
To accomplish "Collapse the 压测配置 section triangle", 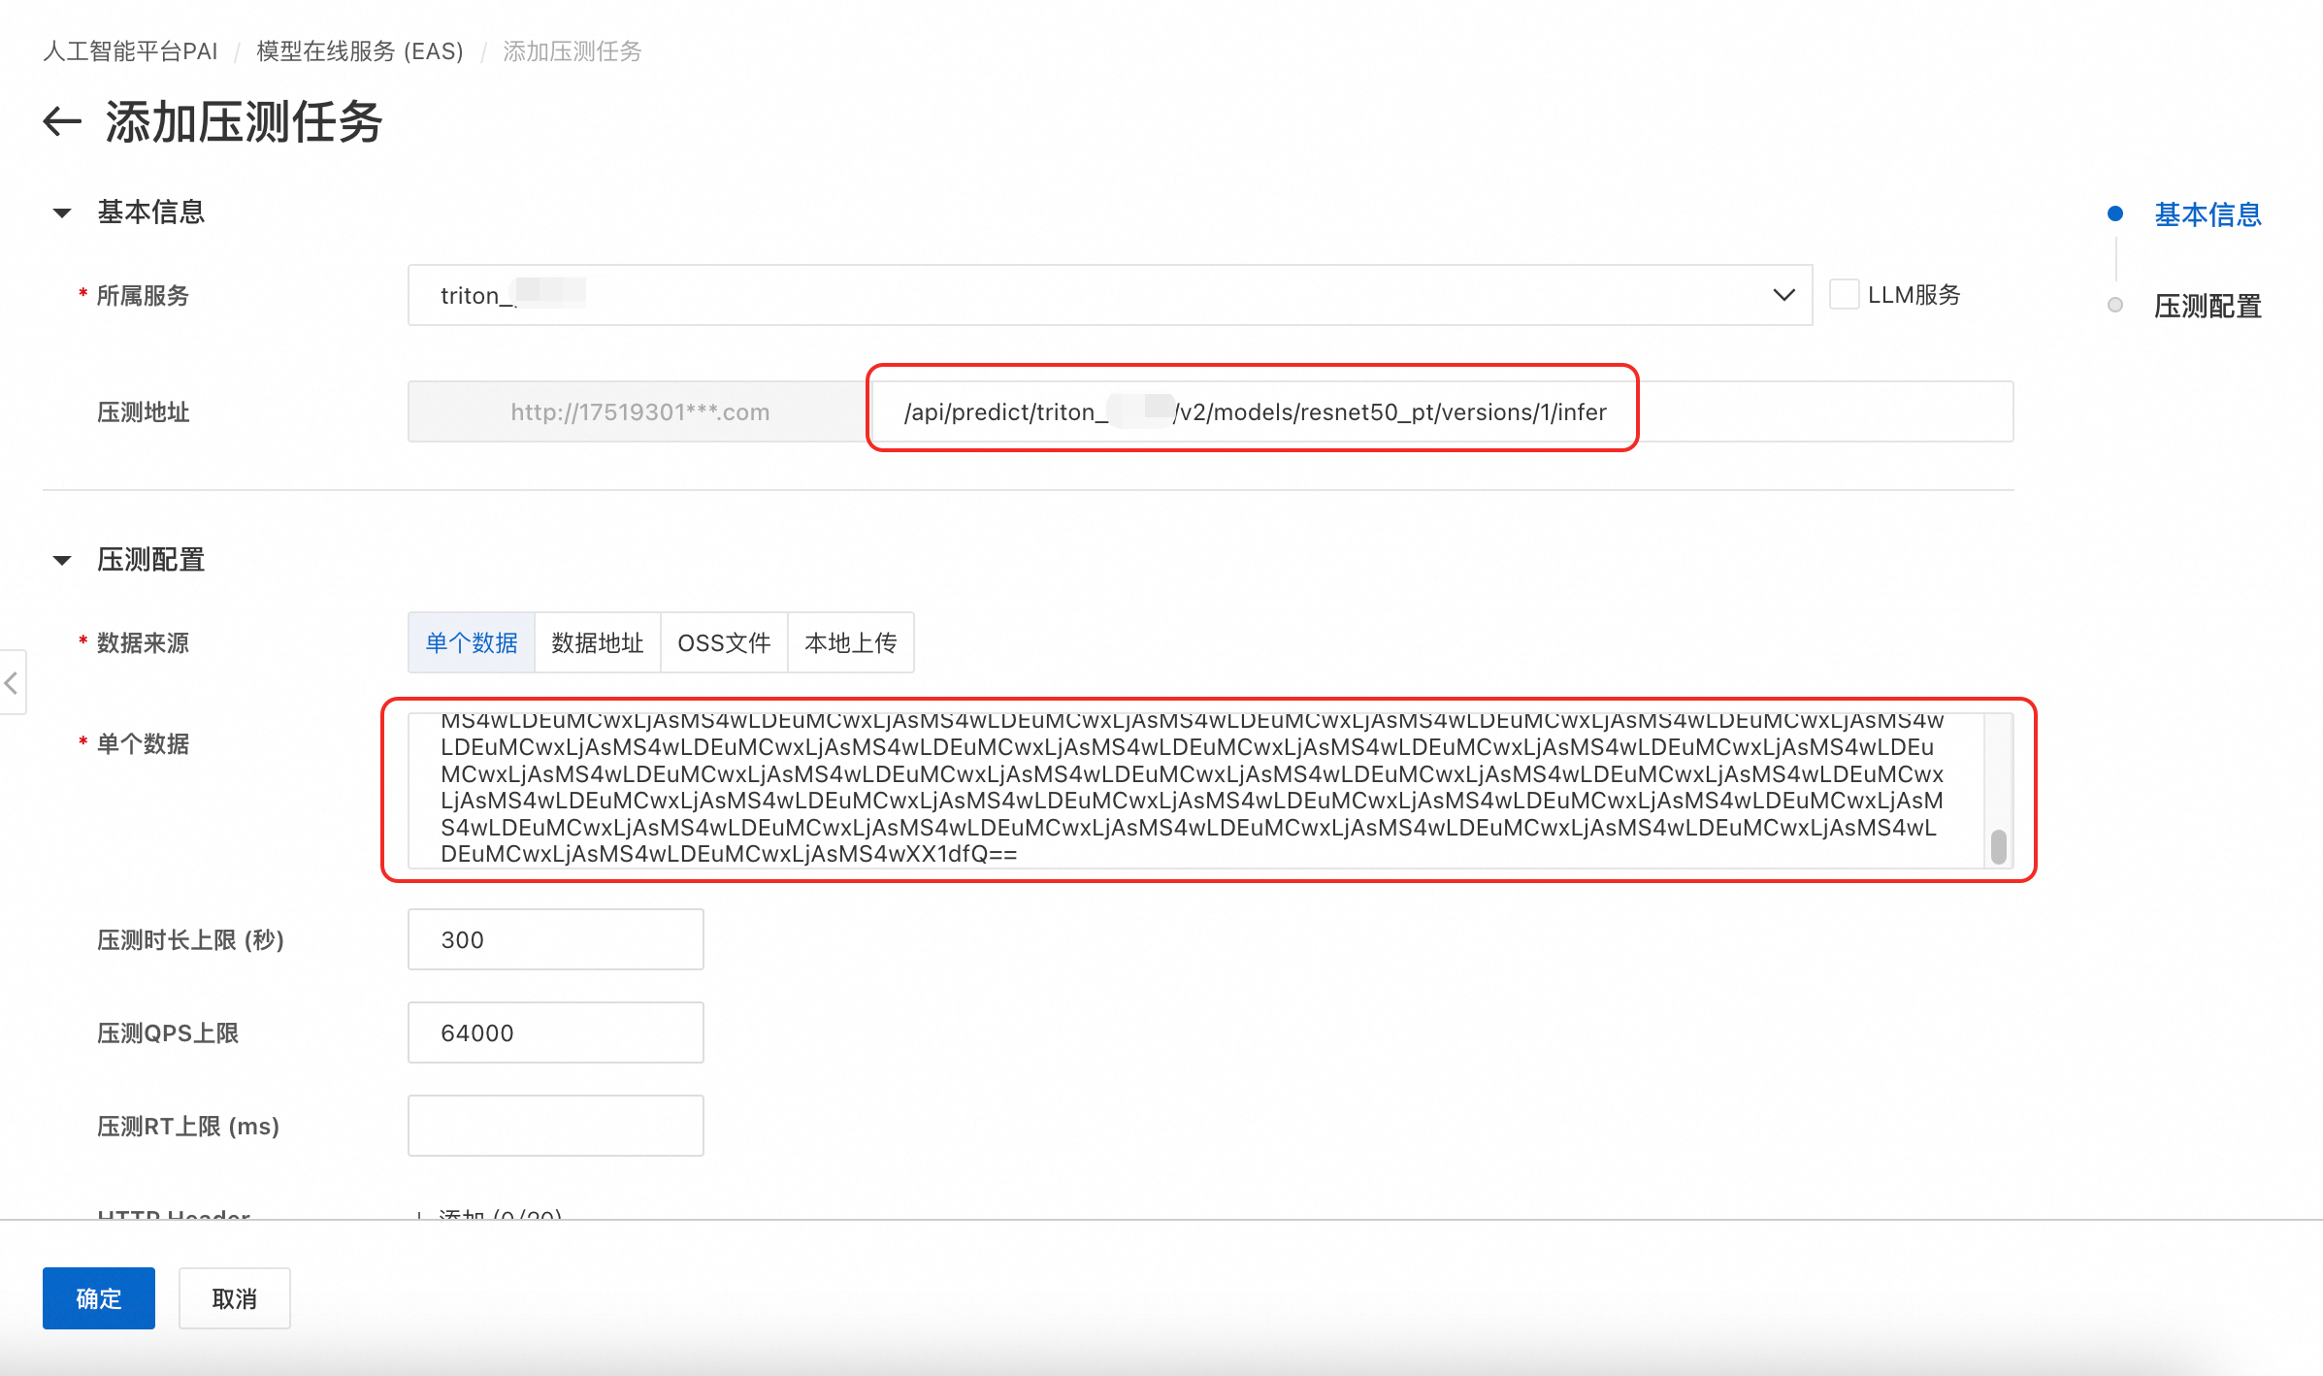I will 62,560.
